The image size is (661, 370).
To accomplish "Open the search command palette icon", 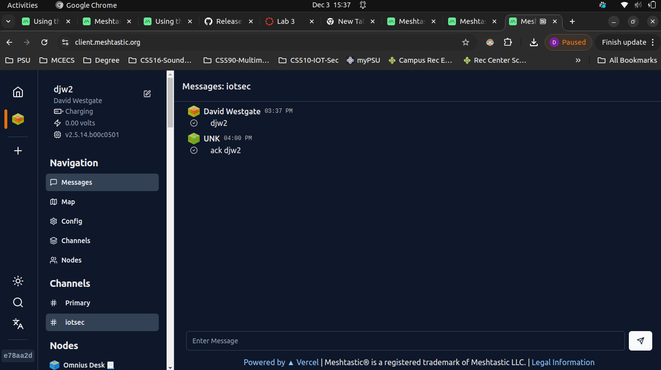I will click(18, 302).
